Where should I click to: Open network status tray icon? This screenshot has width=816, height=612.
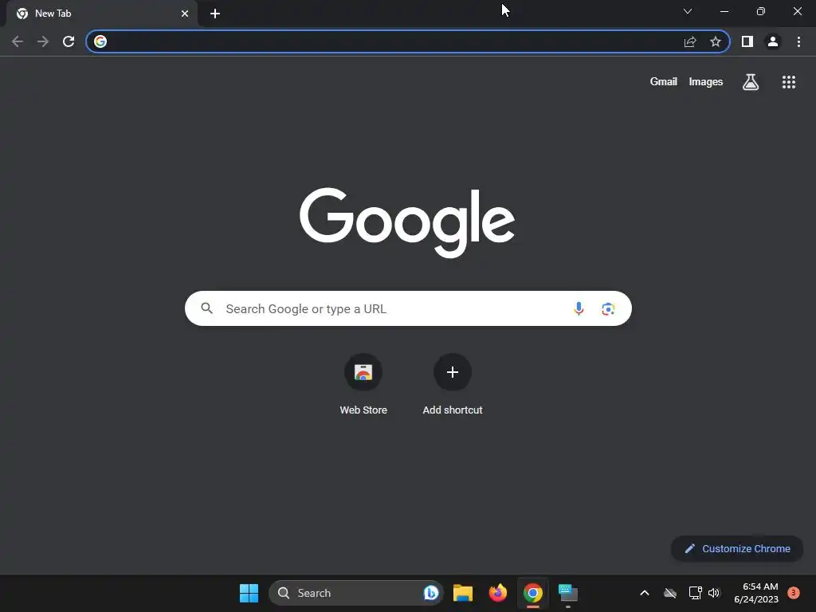(x=695, y=593)
